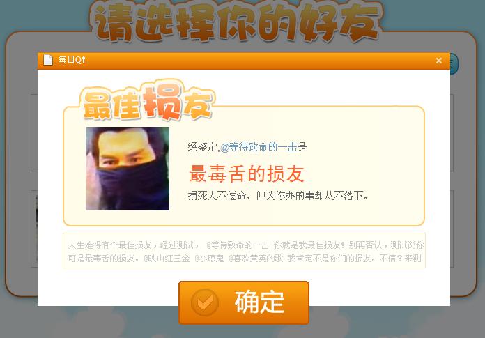This screenshot has height=338, width=485.
Task: Open the @等待致命的一击 profile link
Action: pos(259,147)
